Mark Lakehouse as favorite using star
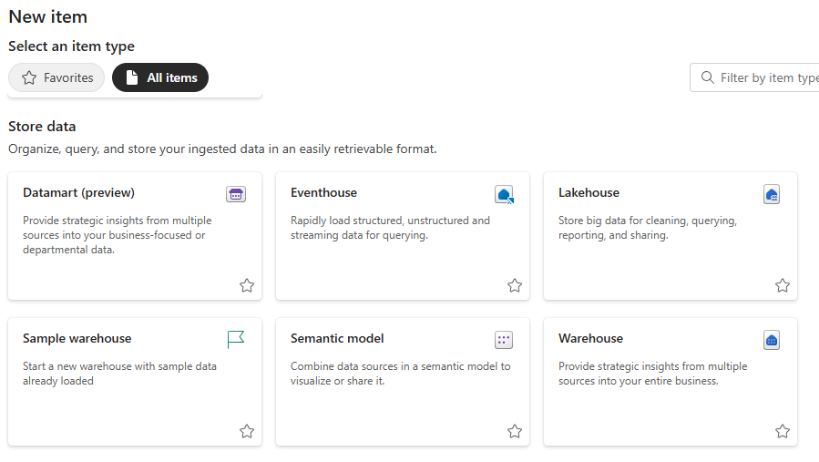 tap(783, 285)
